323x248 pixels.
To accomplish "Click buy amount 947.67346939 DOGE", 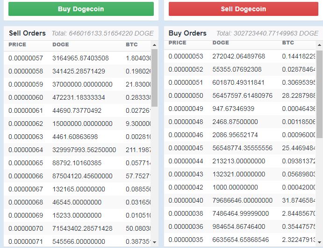I will point(233,109).
